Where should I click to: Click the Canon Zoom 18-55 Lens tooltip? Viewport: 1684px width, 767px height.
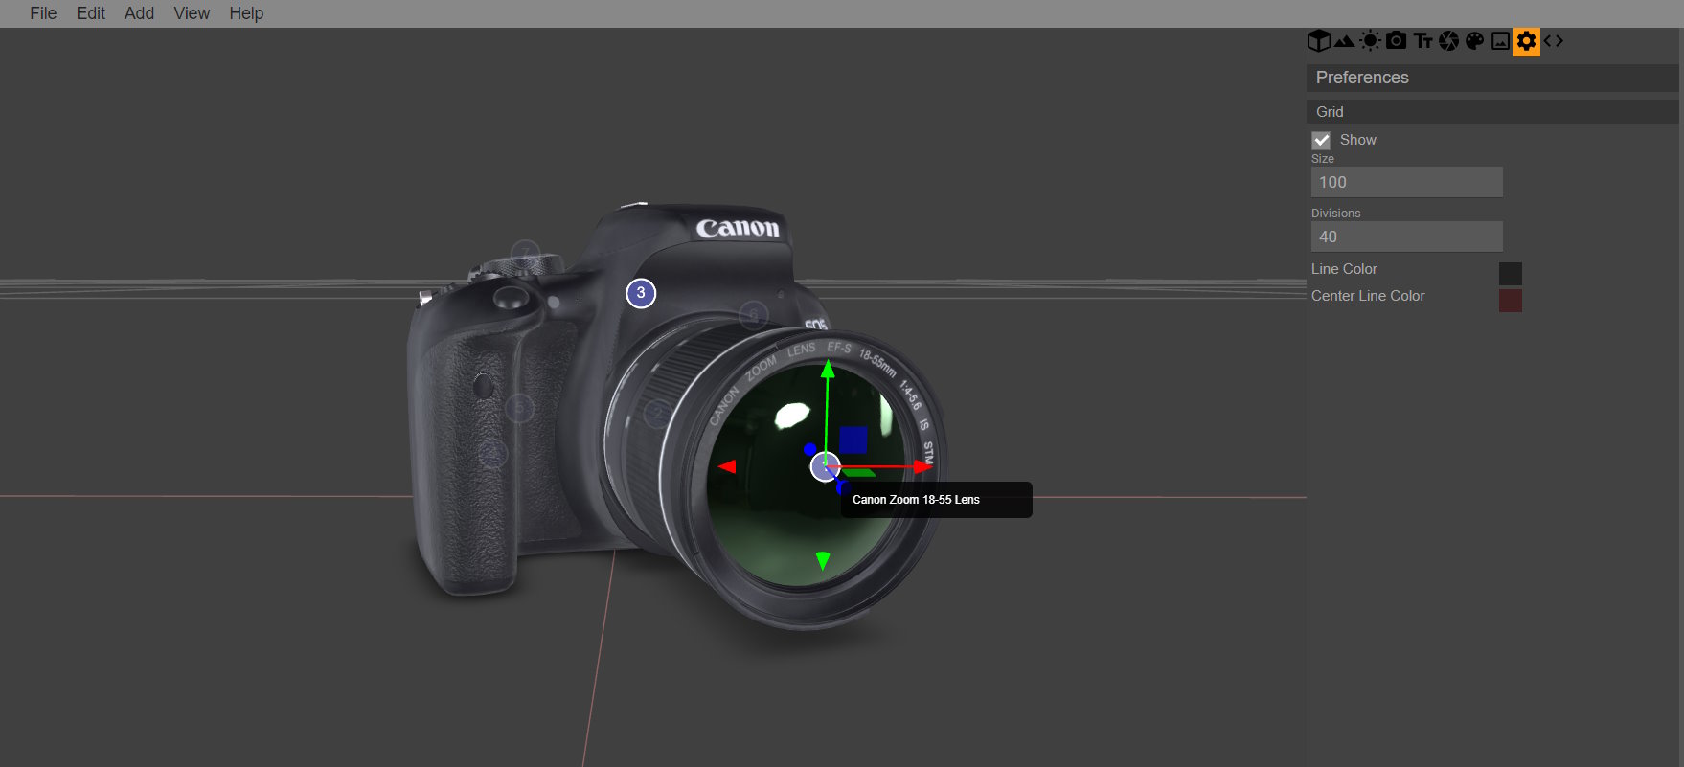pos(936,500)
